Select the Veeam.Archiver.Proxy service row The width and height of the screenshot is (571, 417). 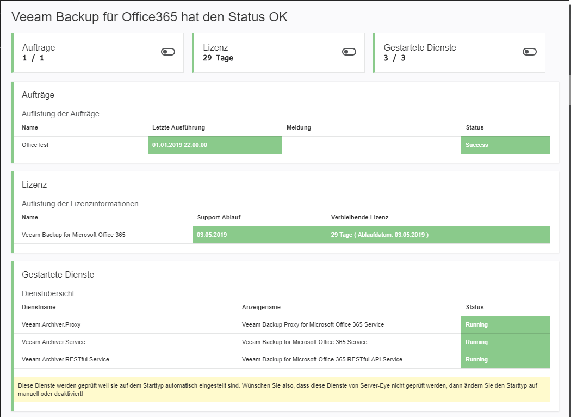click(x=51, y=324)
